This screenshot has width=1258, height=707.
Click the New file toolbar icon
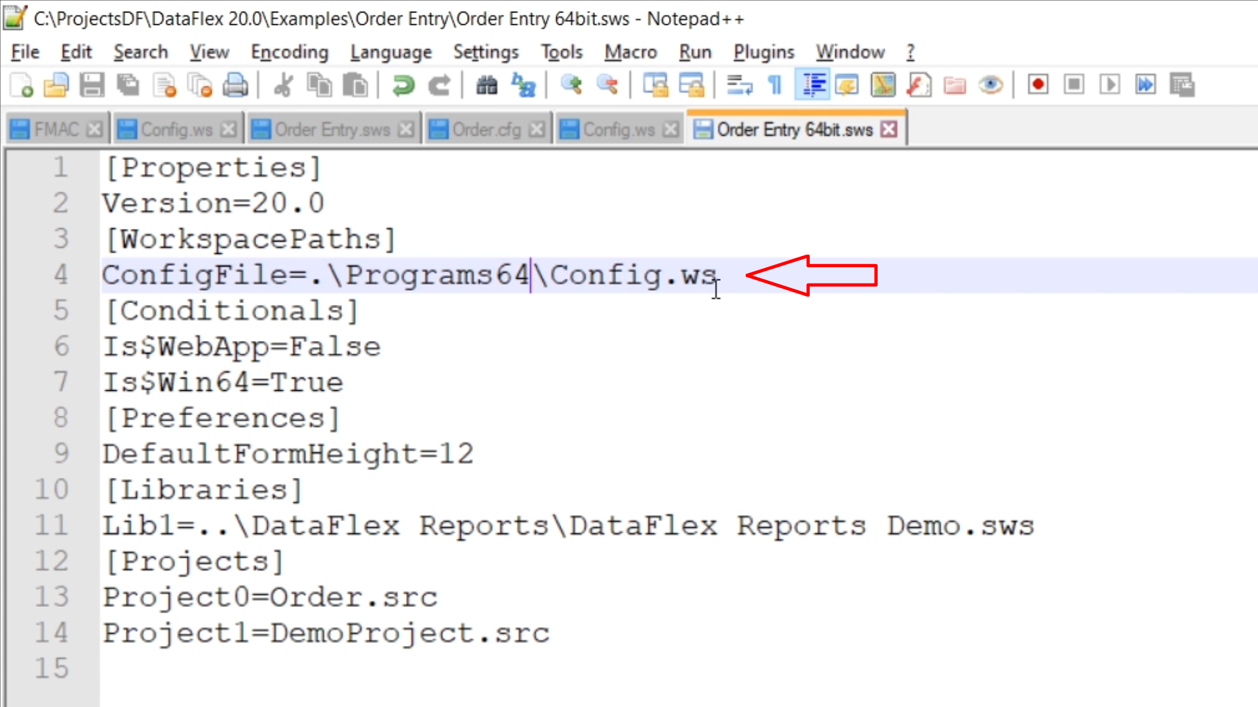point(22,85)
